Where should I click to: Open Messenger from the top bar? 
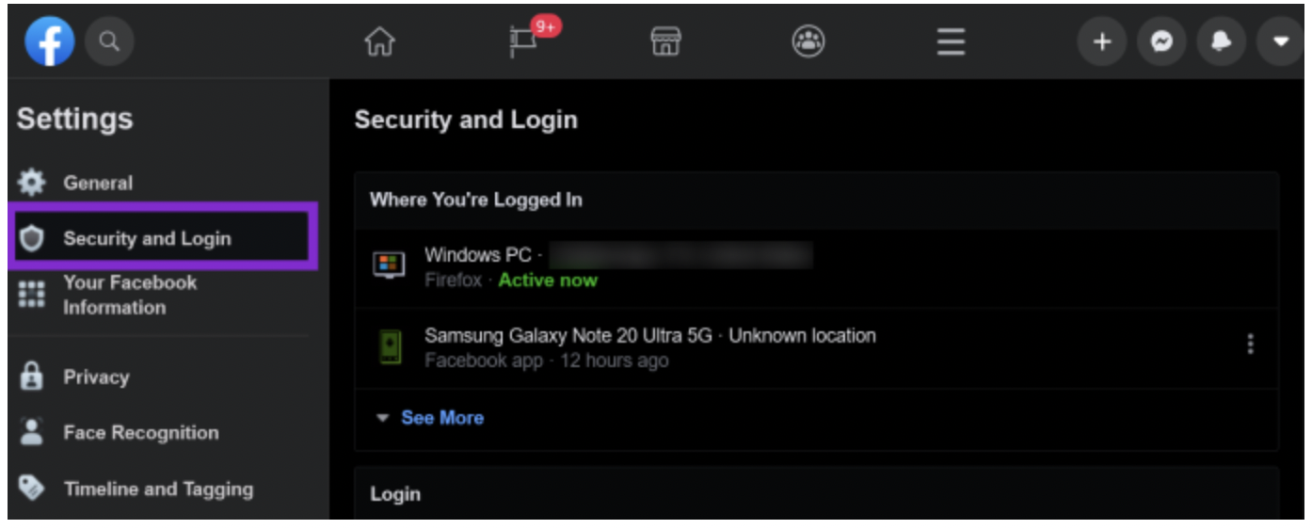[1161, 42]
